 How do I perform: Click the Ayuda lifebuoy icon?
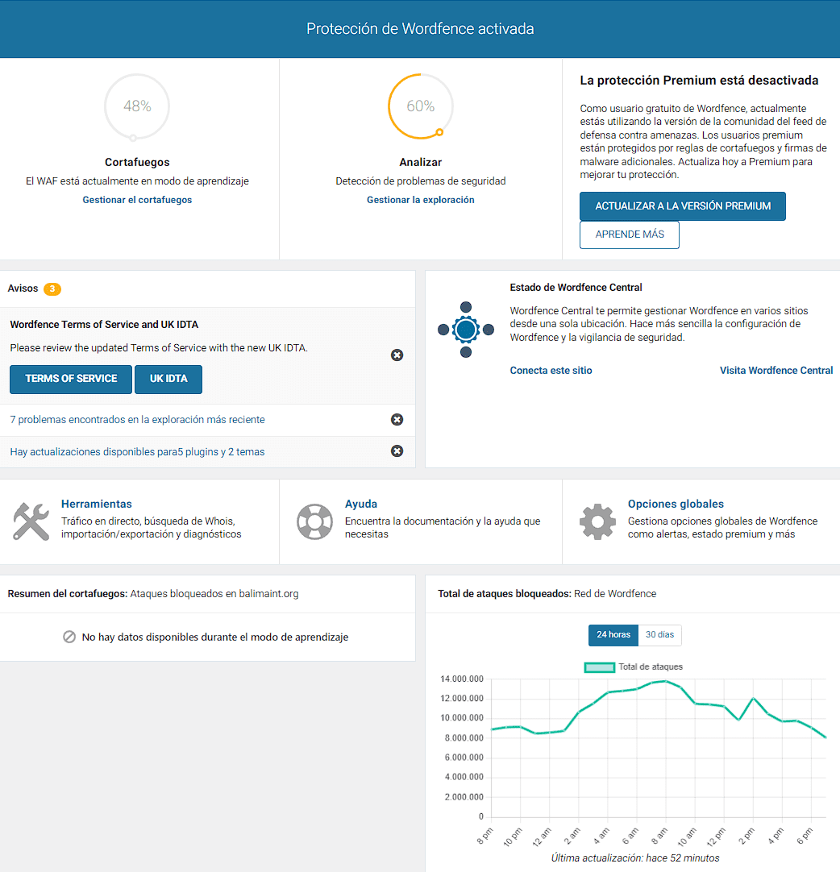(x=314, y=521)
